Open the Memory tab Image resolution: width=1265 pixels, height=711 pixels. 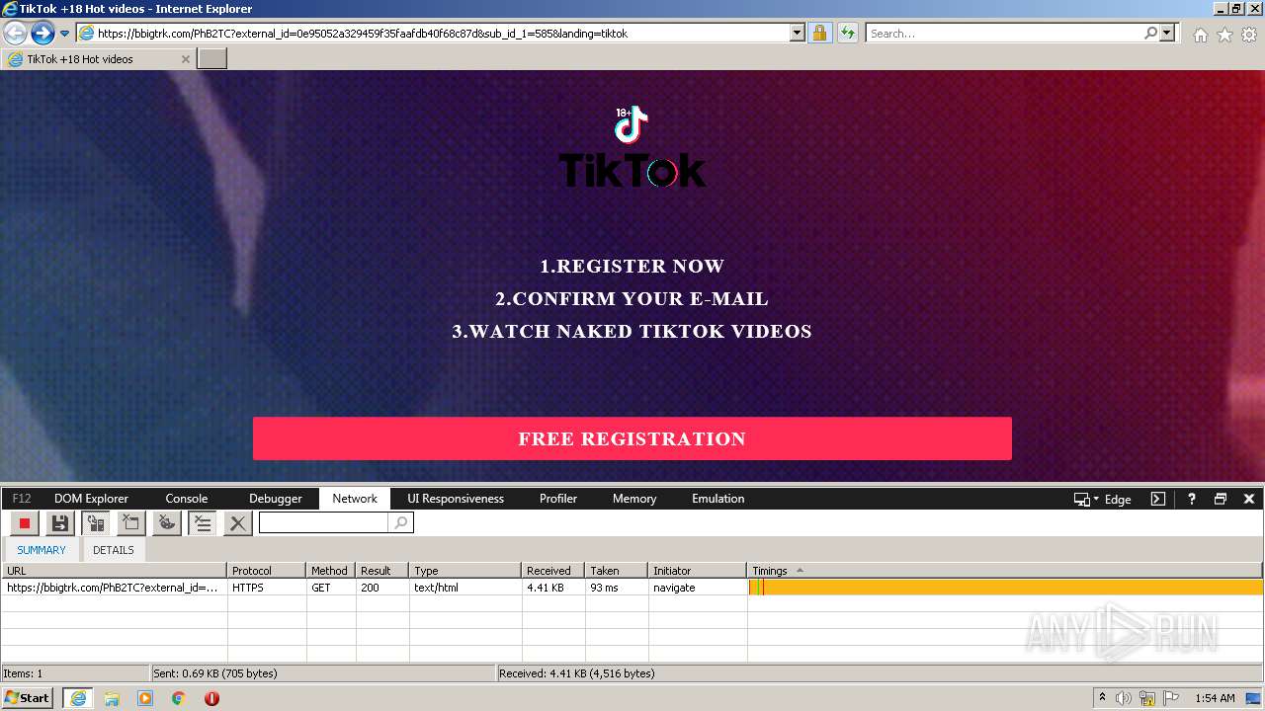pyautogui.click(x=634, y=499)
